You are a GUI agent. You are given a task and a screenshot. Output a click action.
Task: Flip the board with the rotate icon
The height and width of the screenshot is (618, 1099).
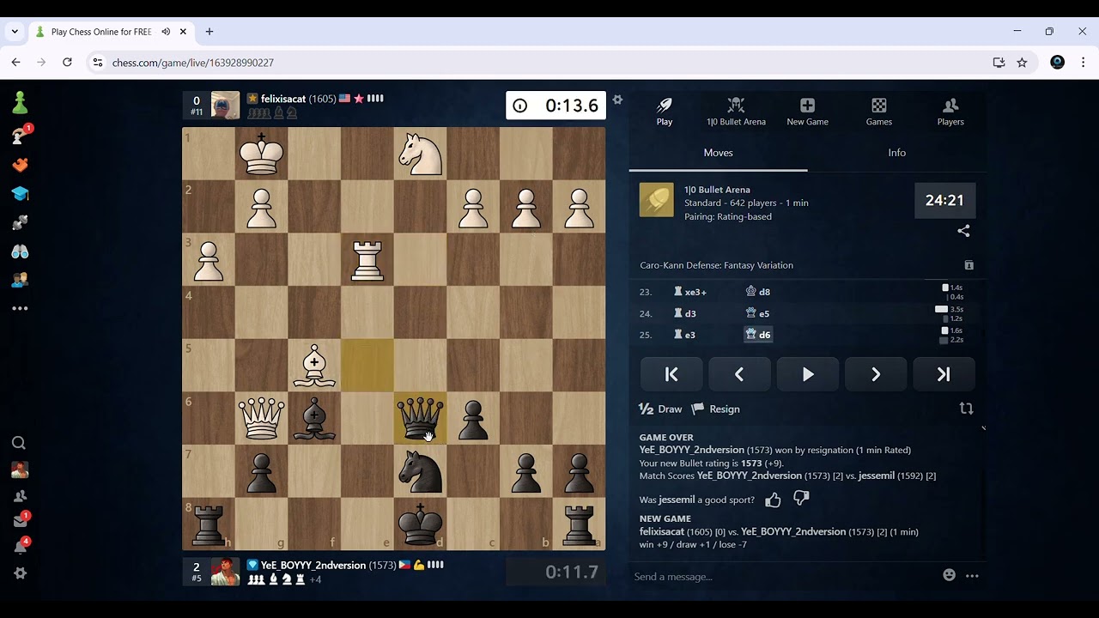point(966,409)
